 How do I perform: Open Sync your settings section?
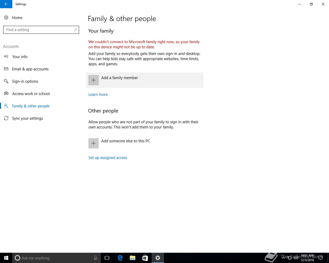[x=41, y=118]
